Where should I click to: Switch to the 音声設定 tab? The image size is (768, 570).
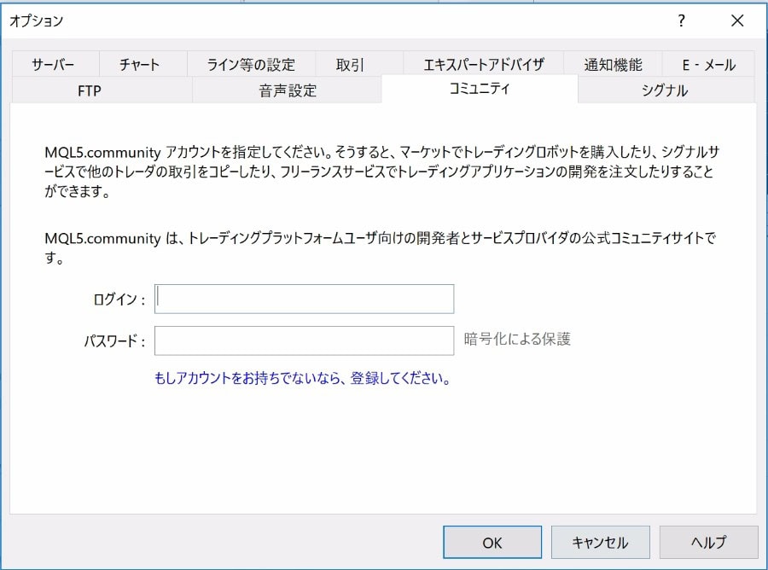[x=287, y=90]
